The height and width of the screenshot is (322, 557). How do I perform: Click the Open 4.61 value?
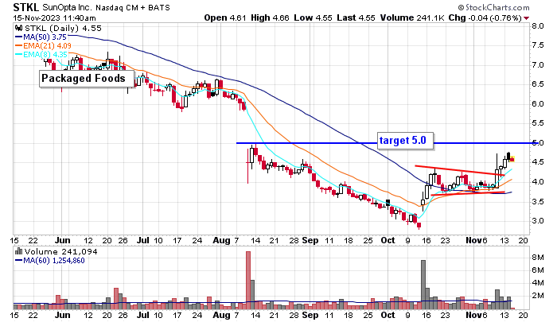(225, 17)
